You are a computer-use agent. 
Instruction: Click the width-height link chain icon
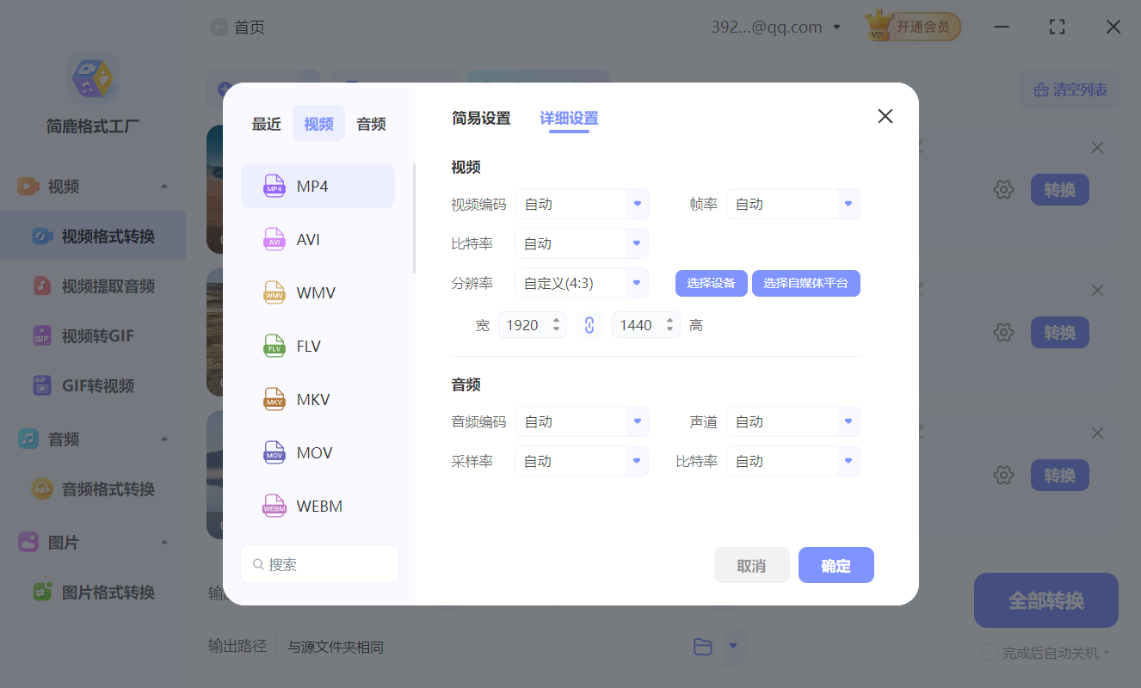589,324
